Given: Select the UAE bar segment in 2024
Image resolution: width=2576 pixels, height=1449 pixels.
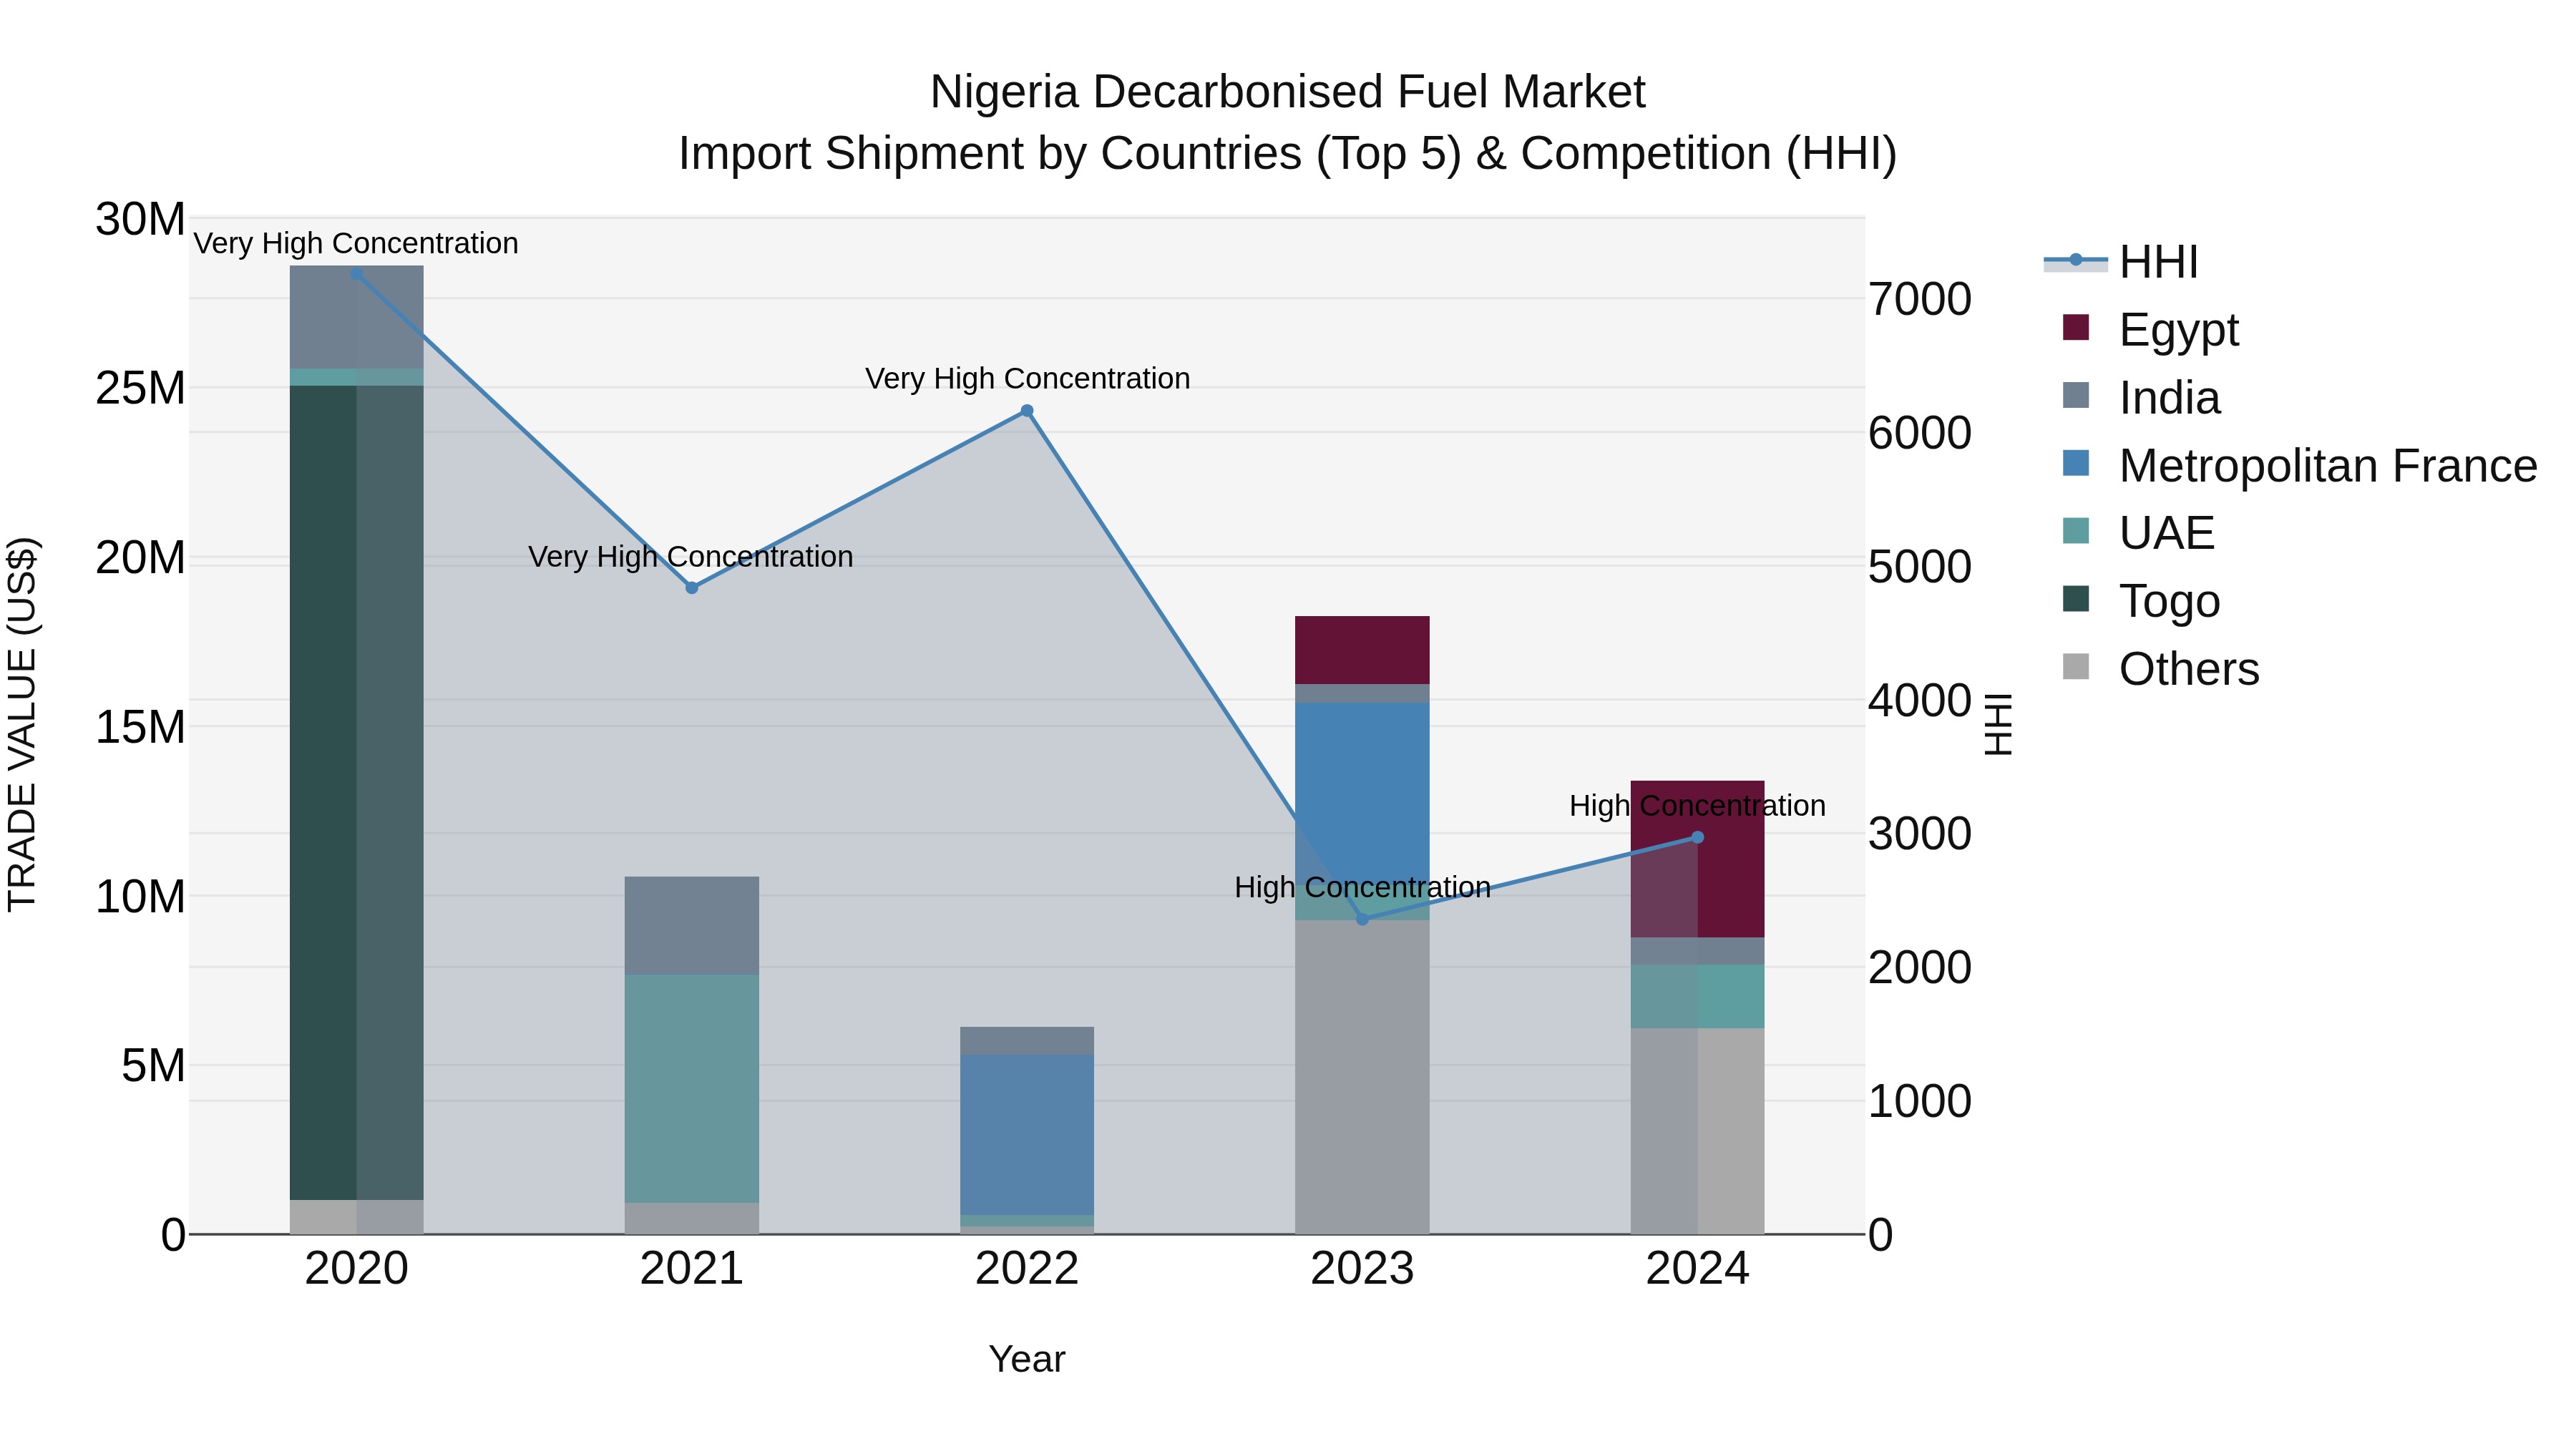Looking at the screenshot, I should (x=1697, y=996).
